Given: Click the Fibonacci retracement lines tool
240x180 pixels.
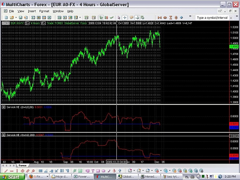Looking at the screenshot, I should coord(41,171).
